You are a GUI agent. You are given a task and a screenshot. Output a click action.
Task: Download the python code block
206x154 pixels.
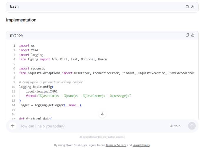(x=192, y=35)
